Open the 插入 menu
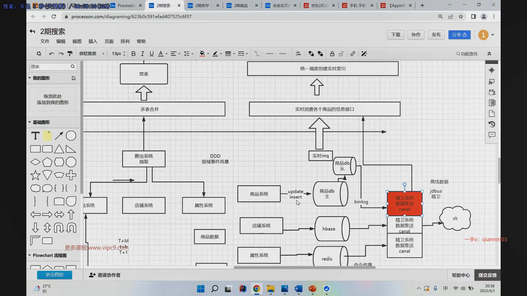This screenshot has height=296, width=527. pos(93,41)
